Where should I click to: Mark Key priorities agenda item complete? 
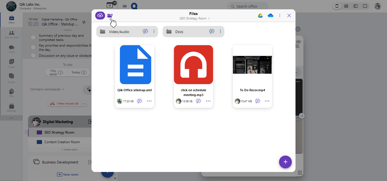tap(33, 47)
